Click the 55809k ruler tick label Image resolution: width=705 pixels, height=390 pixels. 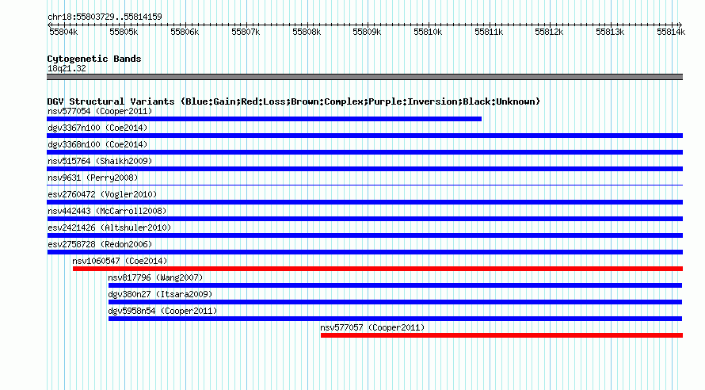tap(367, 32)
